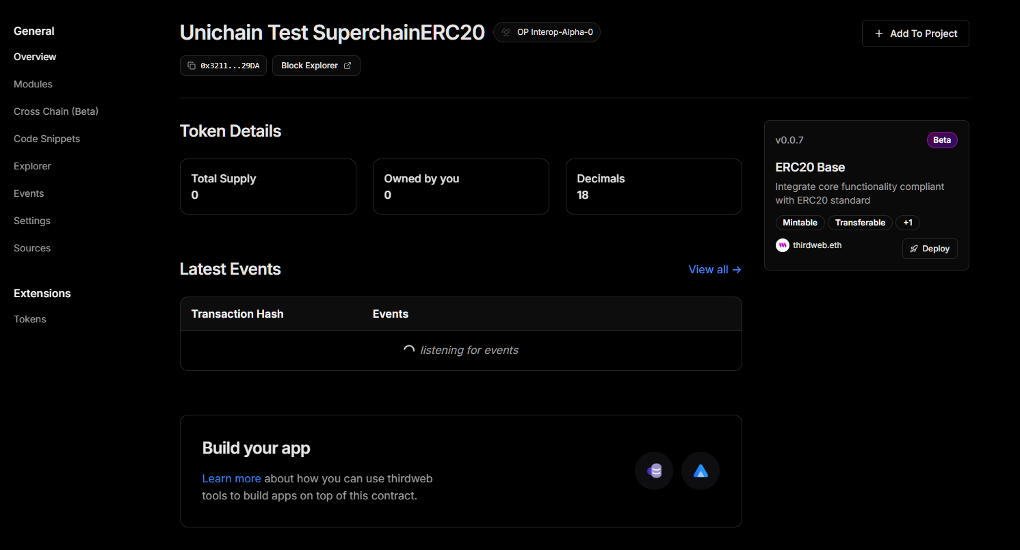
Task: Open the Events sidebar item
Action: tap(29, 193)
